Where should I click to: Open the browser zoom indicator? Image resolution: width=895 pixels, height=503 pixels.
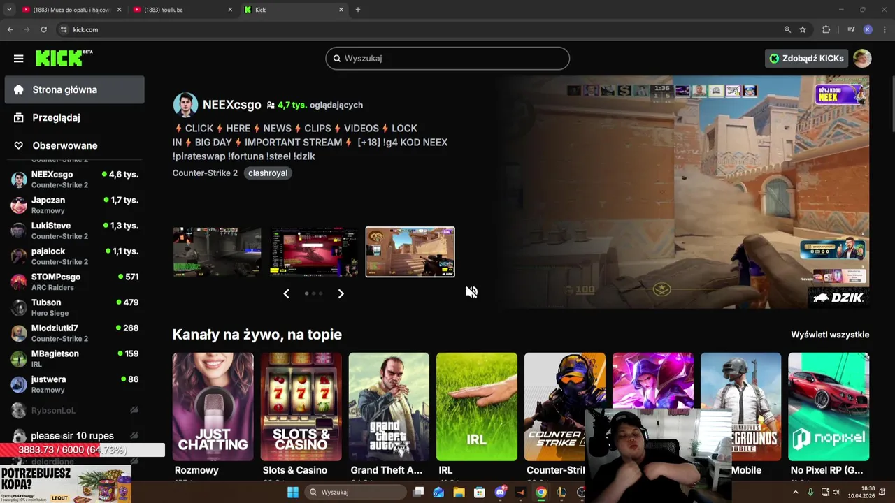pos(787,29)
